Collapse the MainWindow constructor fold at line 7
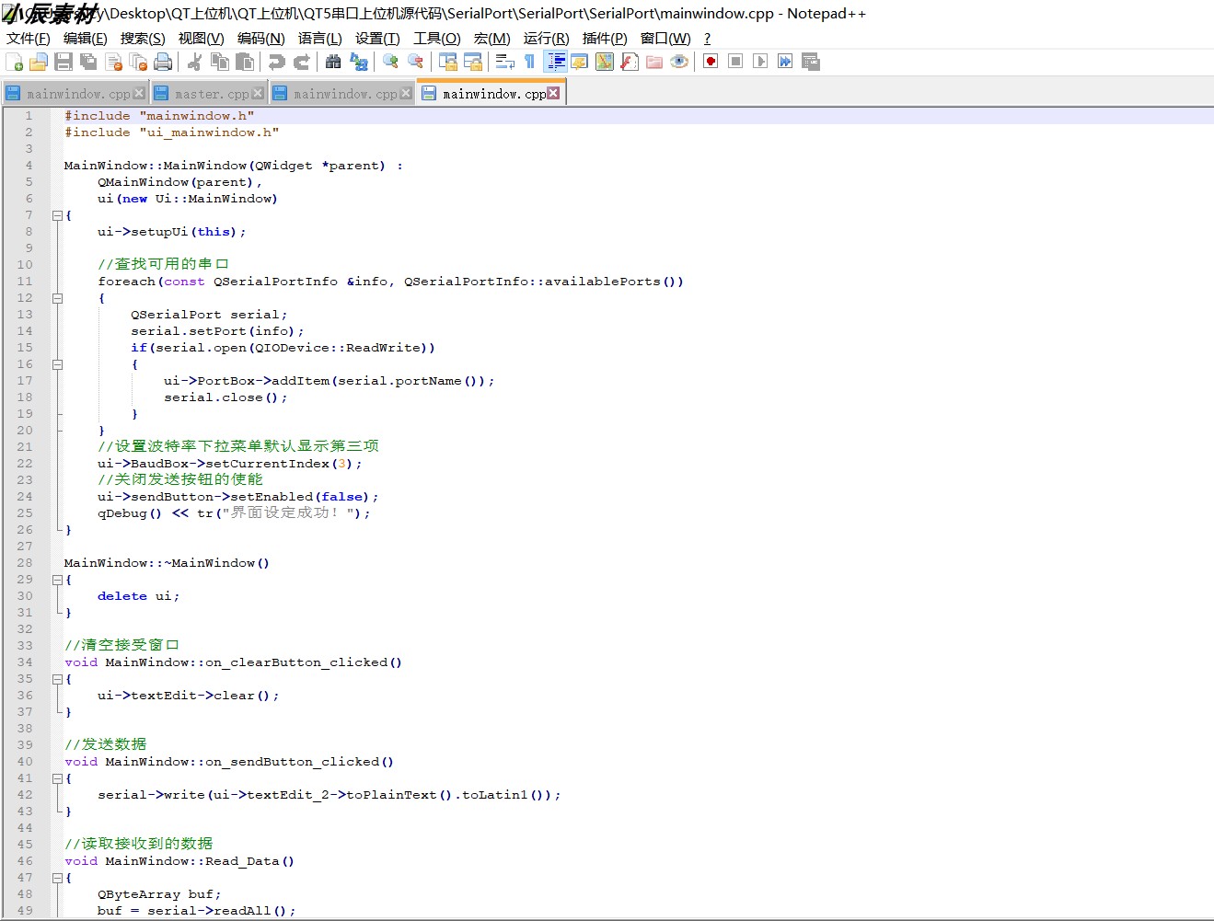 point(57,215)
